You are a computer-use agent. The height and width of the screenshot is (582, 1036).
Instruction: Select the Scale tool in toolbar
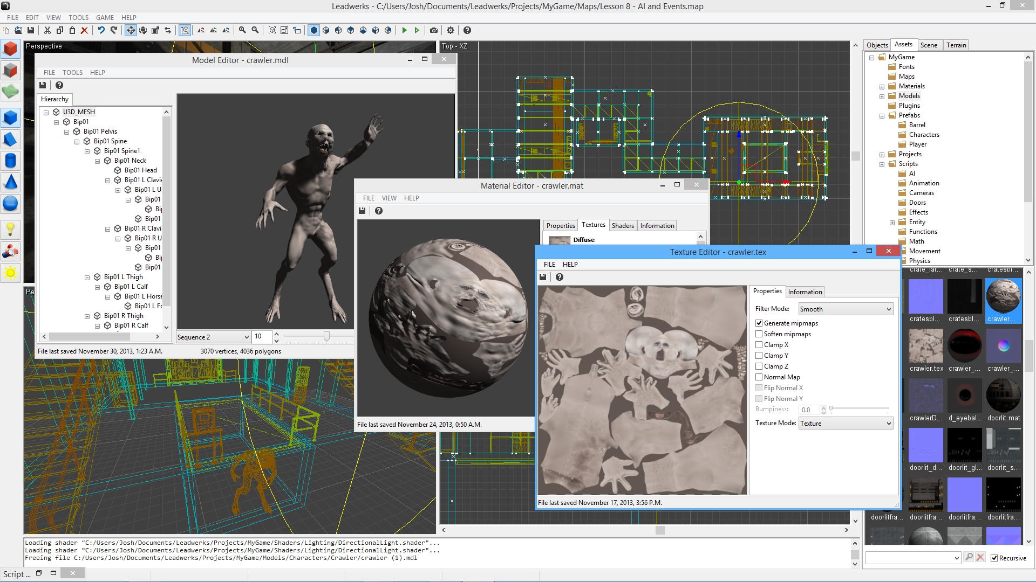click(x=155, y=30)
